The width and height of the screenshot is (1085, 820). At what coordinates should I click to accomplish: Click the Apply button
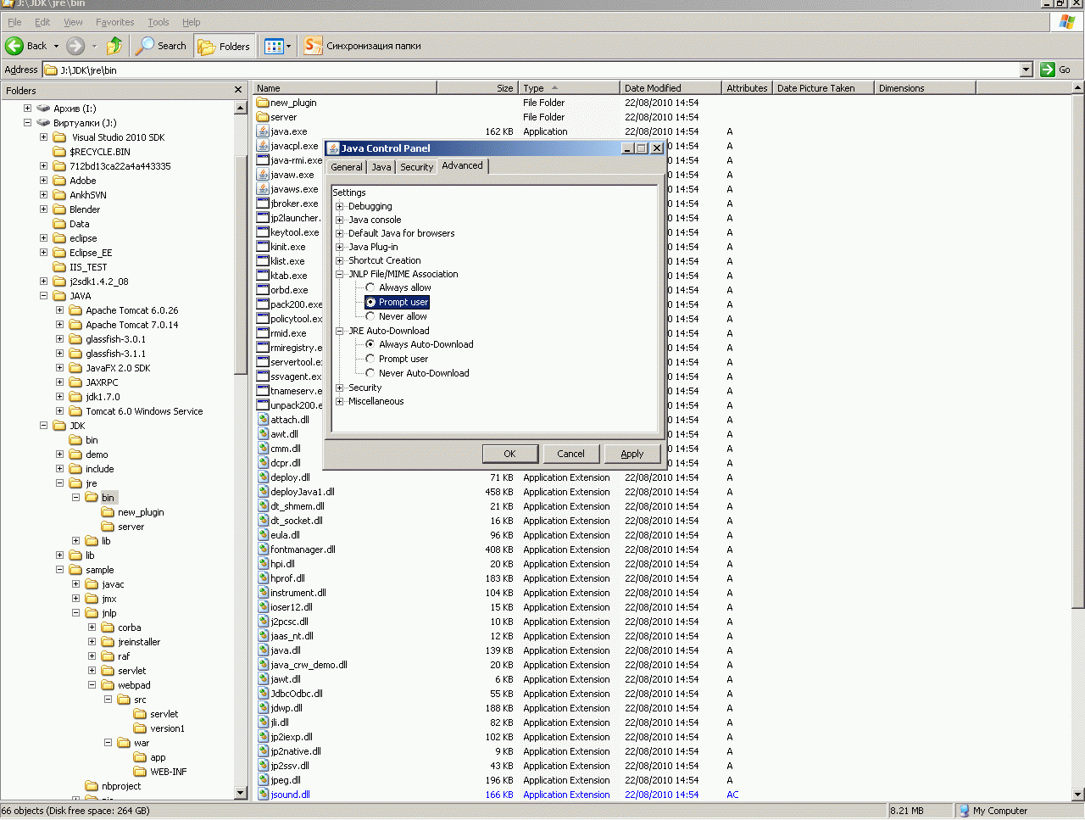click(632, 454)
